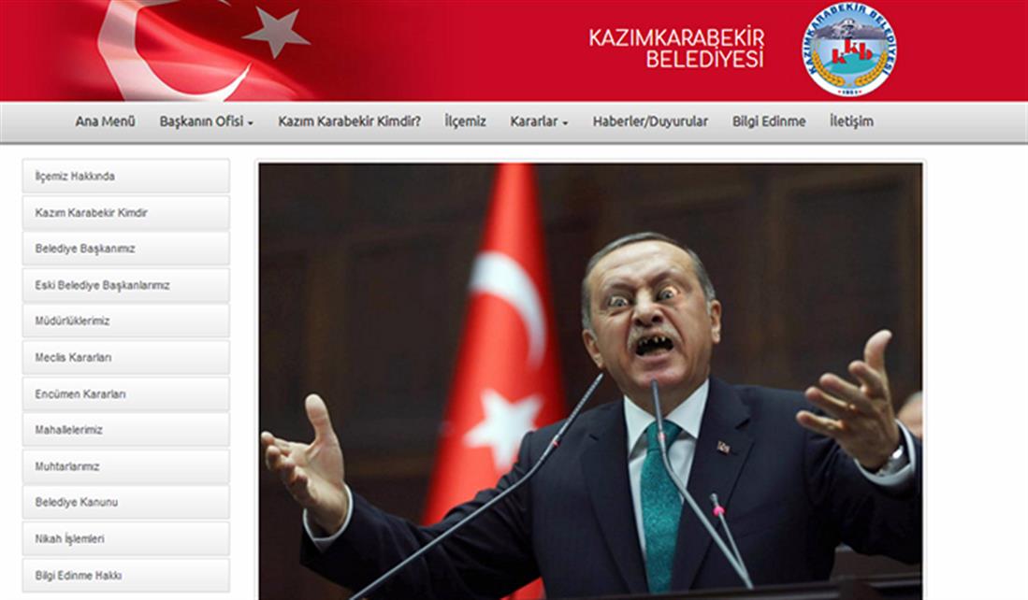Open the Haberler/Duyurular page
This screenshot has width=1028, height=600.
[650, 121]
